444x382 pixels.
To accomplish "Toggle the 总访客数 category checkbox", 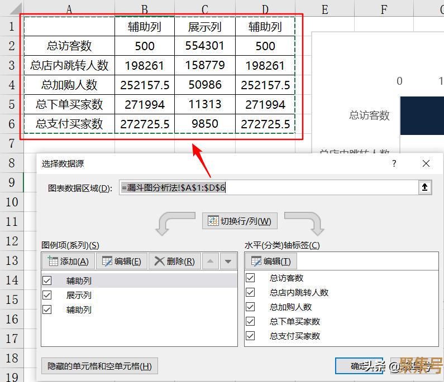I will tap(250, 278).
